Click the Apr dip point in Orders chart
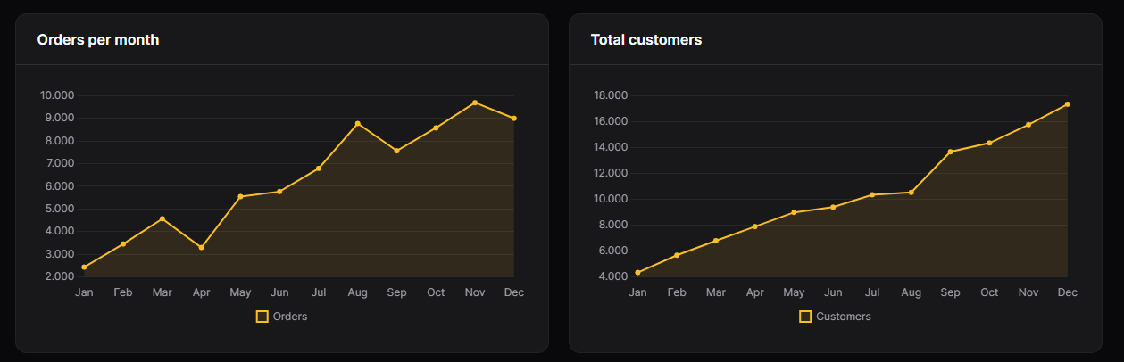The image size is (1124, 362). point(201,248)
